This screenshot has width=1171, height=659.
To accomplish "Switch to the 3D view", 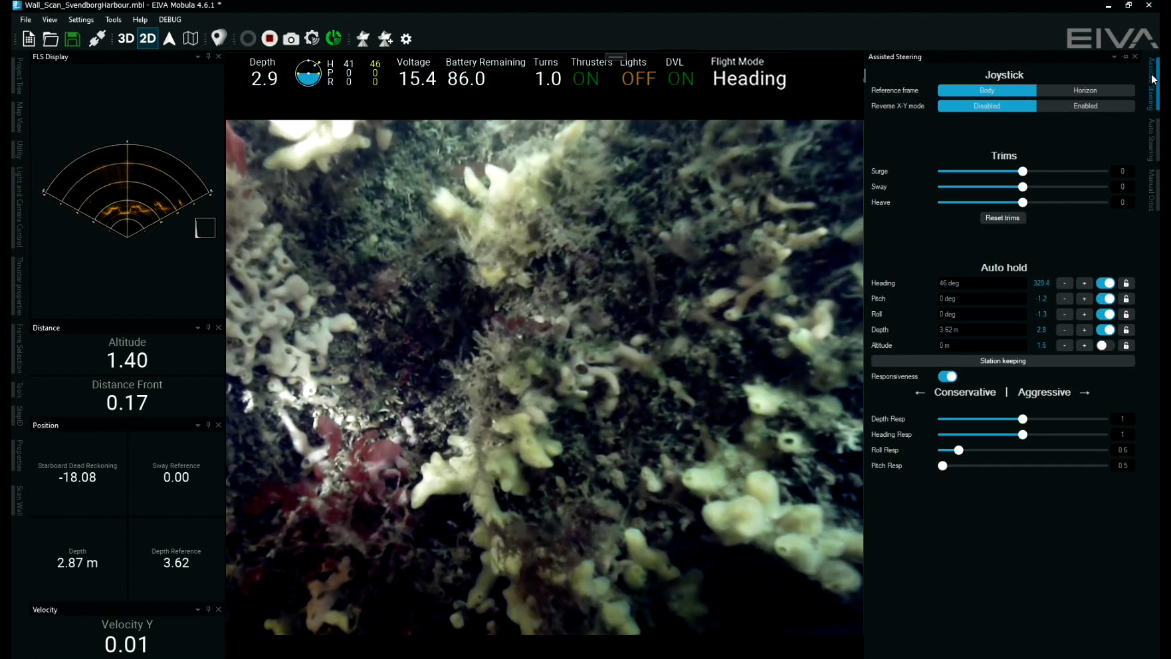I will point(126,39).
